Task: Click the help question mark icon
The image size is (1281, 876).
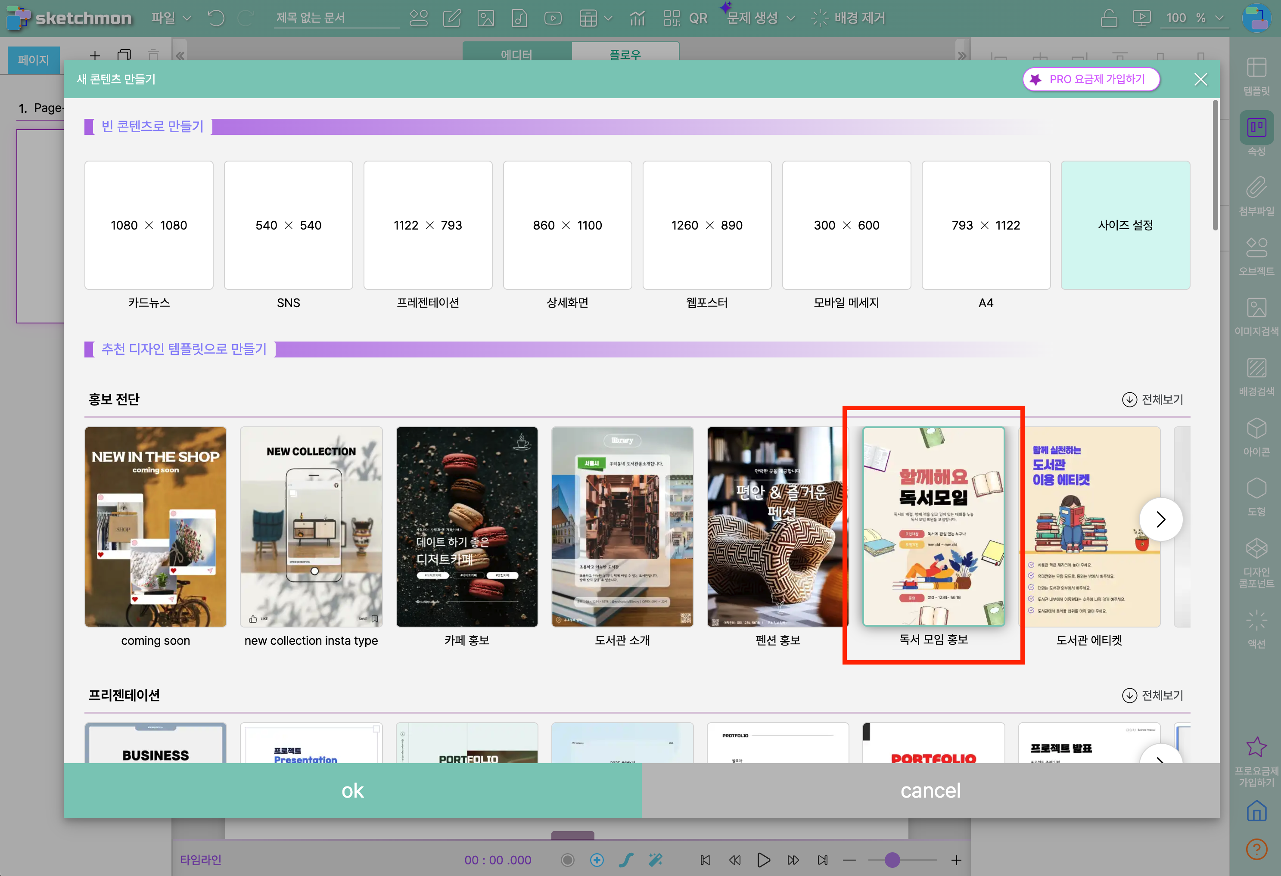Action: pyautogui.click(x=1256, y=848)
